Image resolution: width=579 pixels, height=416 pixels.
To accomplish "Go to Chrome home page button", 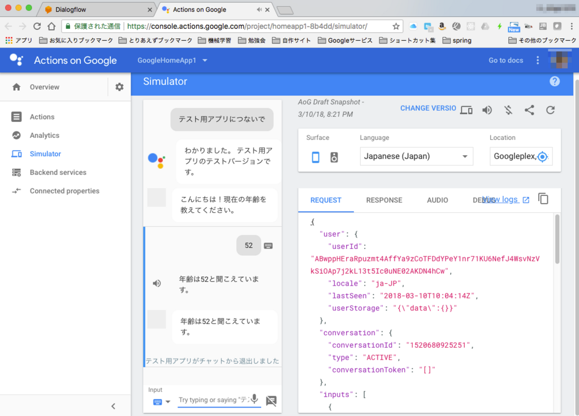I will 51,26.
